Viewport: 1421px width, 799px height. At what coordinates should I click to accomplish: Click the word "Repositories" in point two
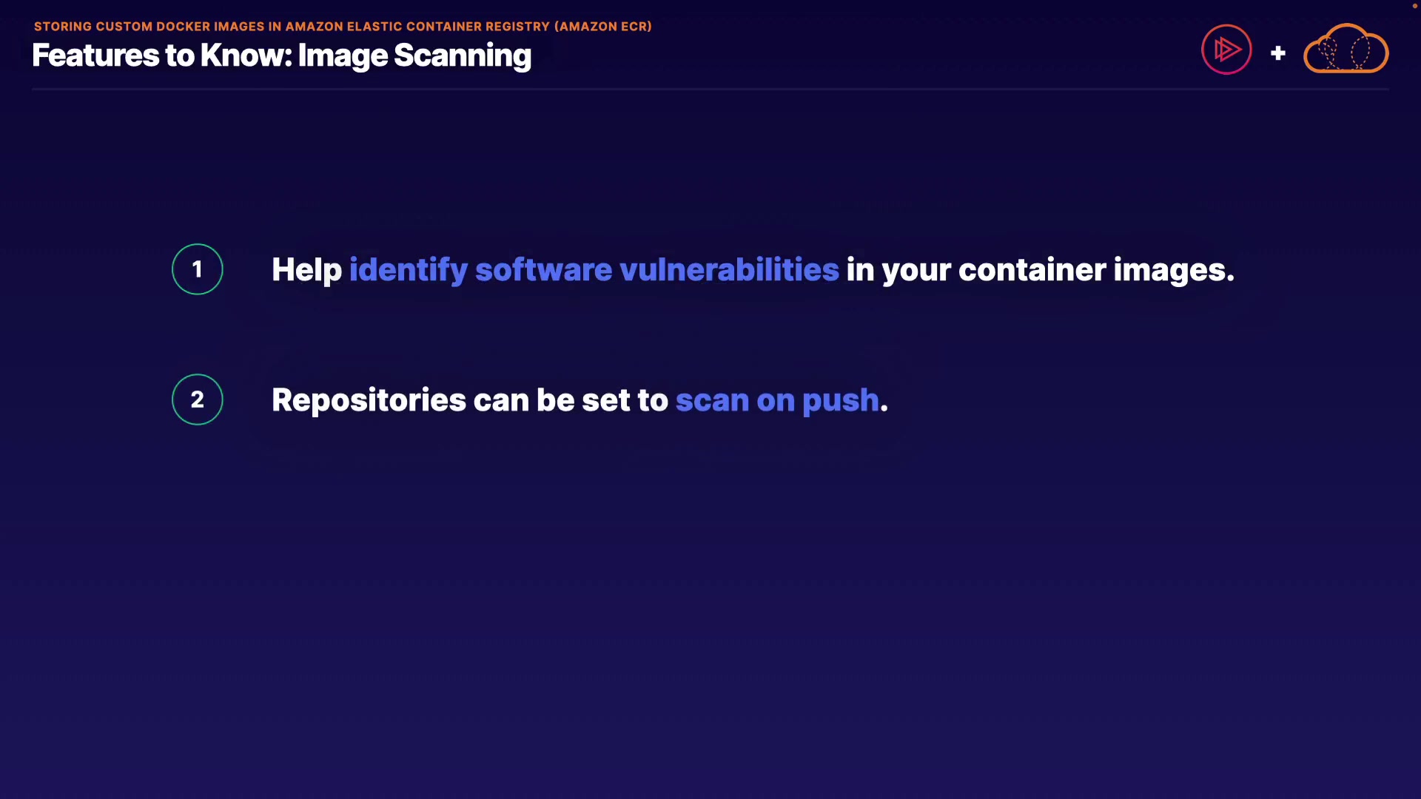coord(369,400)
